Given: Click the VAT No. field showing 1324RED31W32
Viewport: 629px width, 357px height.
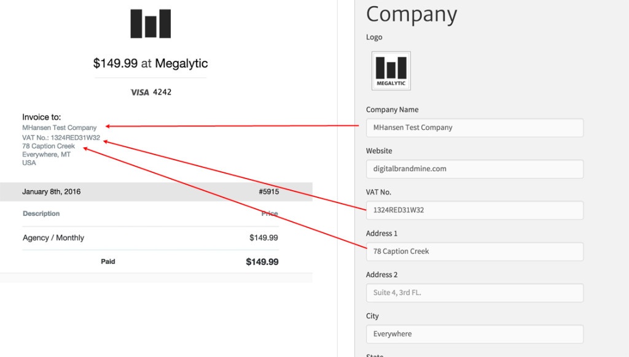Looking at the screenshot, I should [474, 210].
